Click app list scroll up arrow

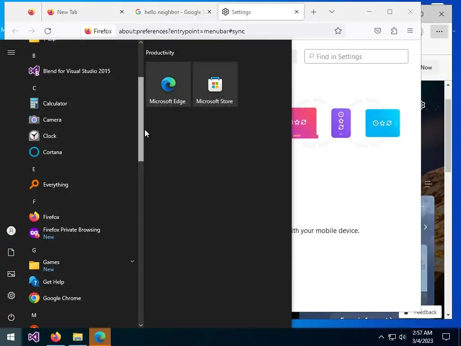point(141,42)
